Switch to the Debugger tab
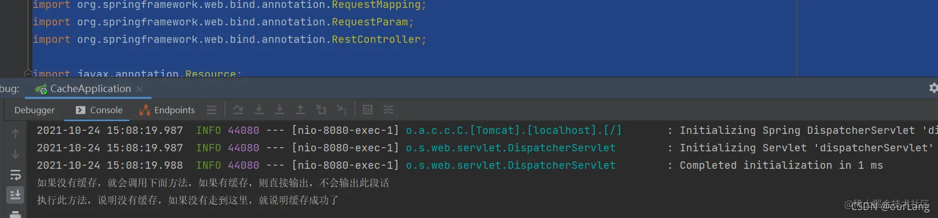The height and width of the screenshot is (218, 938). [34, 110]
